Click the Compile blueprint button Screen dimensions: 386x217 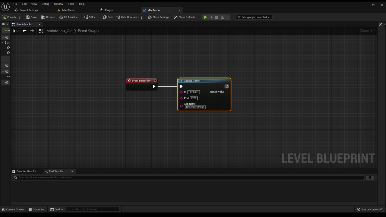click(x=9, y=17)
